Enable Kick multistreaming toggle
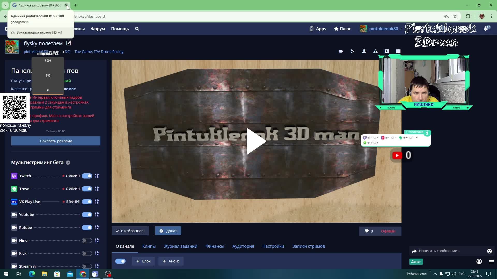This screenshot has height=279, width=497. coord(87,253)
